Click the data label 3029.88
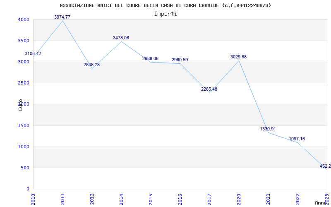 pos(238,57)
